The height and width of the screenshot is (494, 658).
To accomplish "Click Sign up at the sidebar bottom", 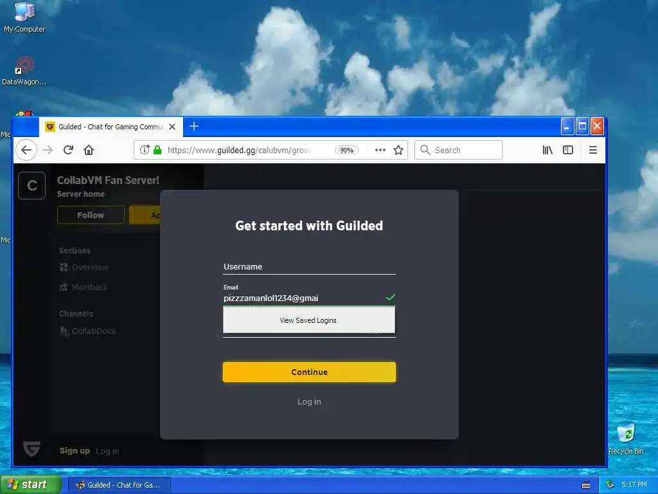I will pos(75,451).
